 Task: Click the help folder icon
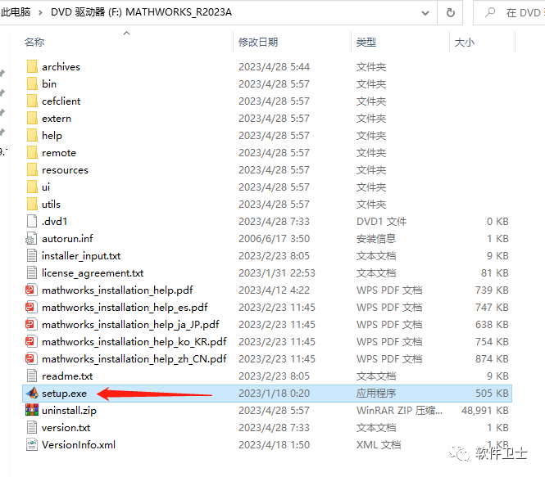[32, 135]
